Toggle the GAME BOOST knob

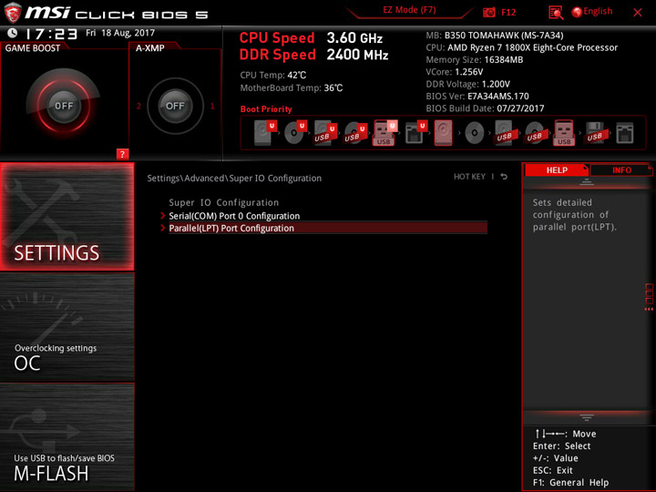(64, 106)
